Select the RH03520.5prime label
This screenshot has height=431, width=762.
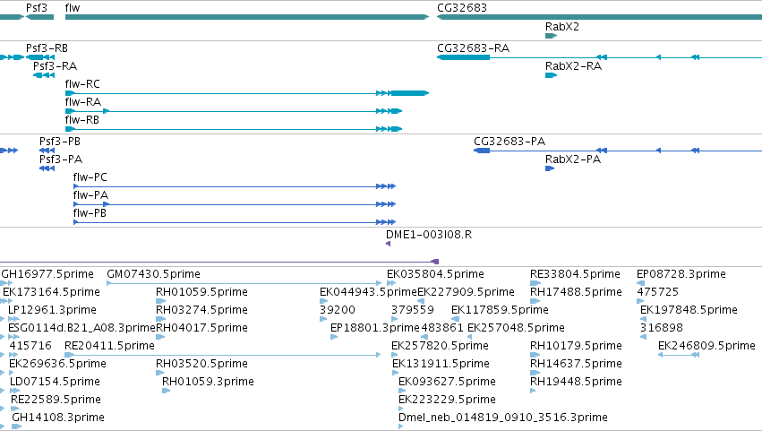coord(201,364)
